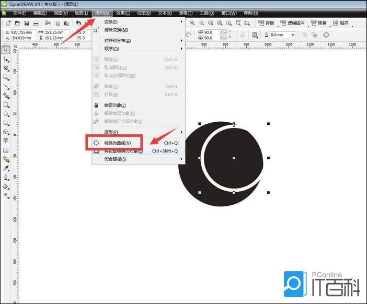This screenshot has height=304, width=367.
Task: Open the 编辑(E) menu
Action: [x=40, y=13]
